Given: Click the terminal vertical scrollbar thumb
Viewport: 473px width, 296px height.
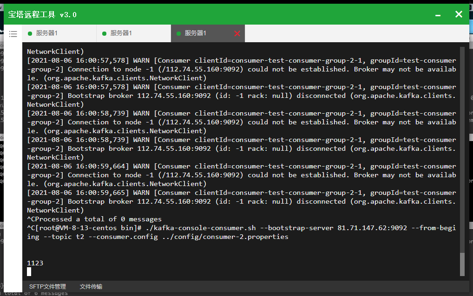Looking at the screenshot, I should (462, 264).
